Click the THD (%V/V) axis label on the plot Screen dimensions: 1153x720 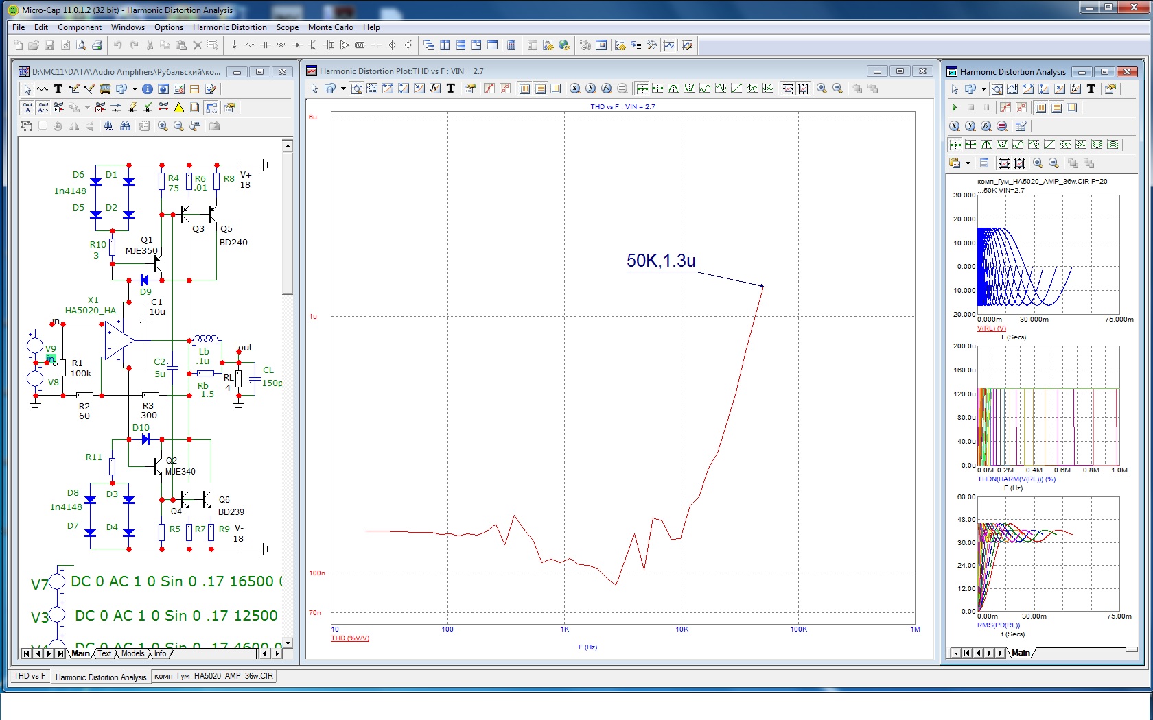coord(350,638)
